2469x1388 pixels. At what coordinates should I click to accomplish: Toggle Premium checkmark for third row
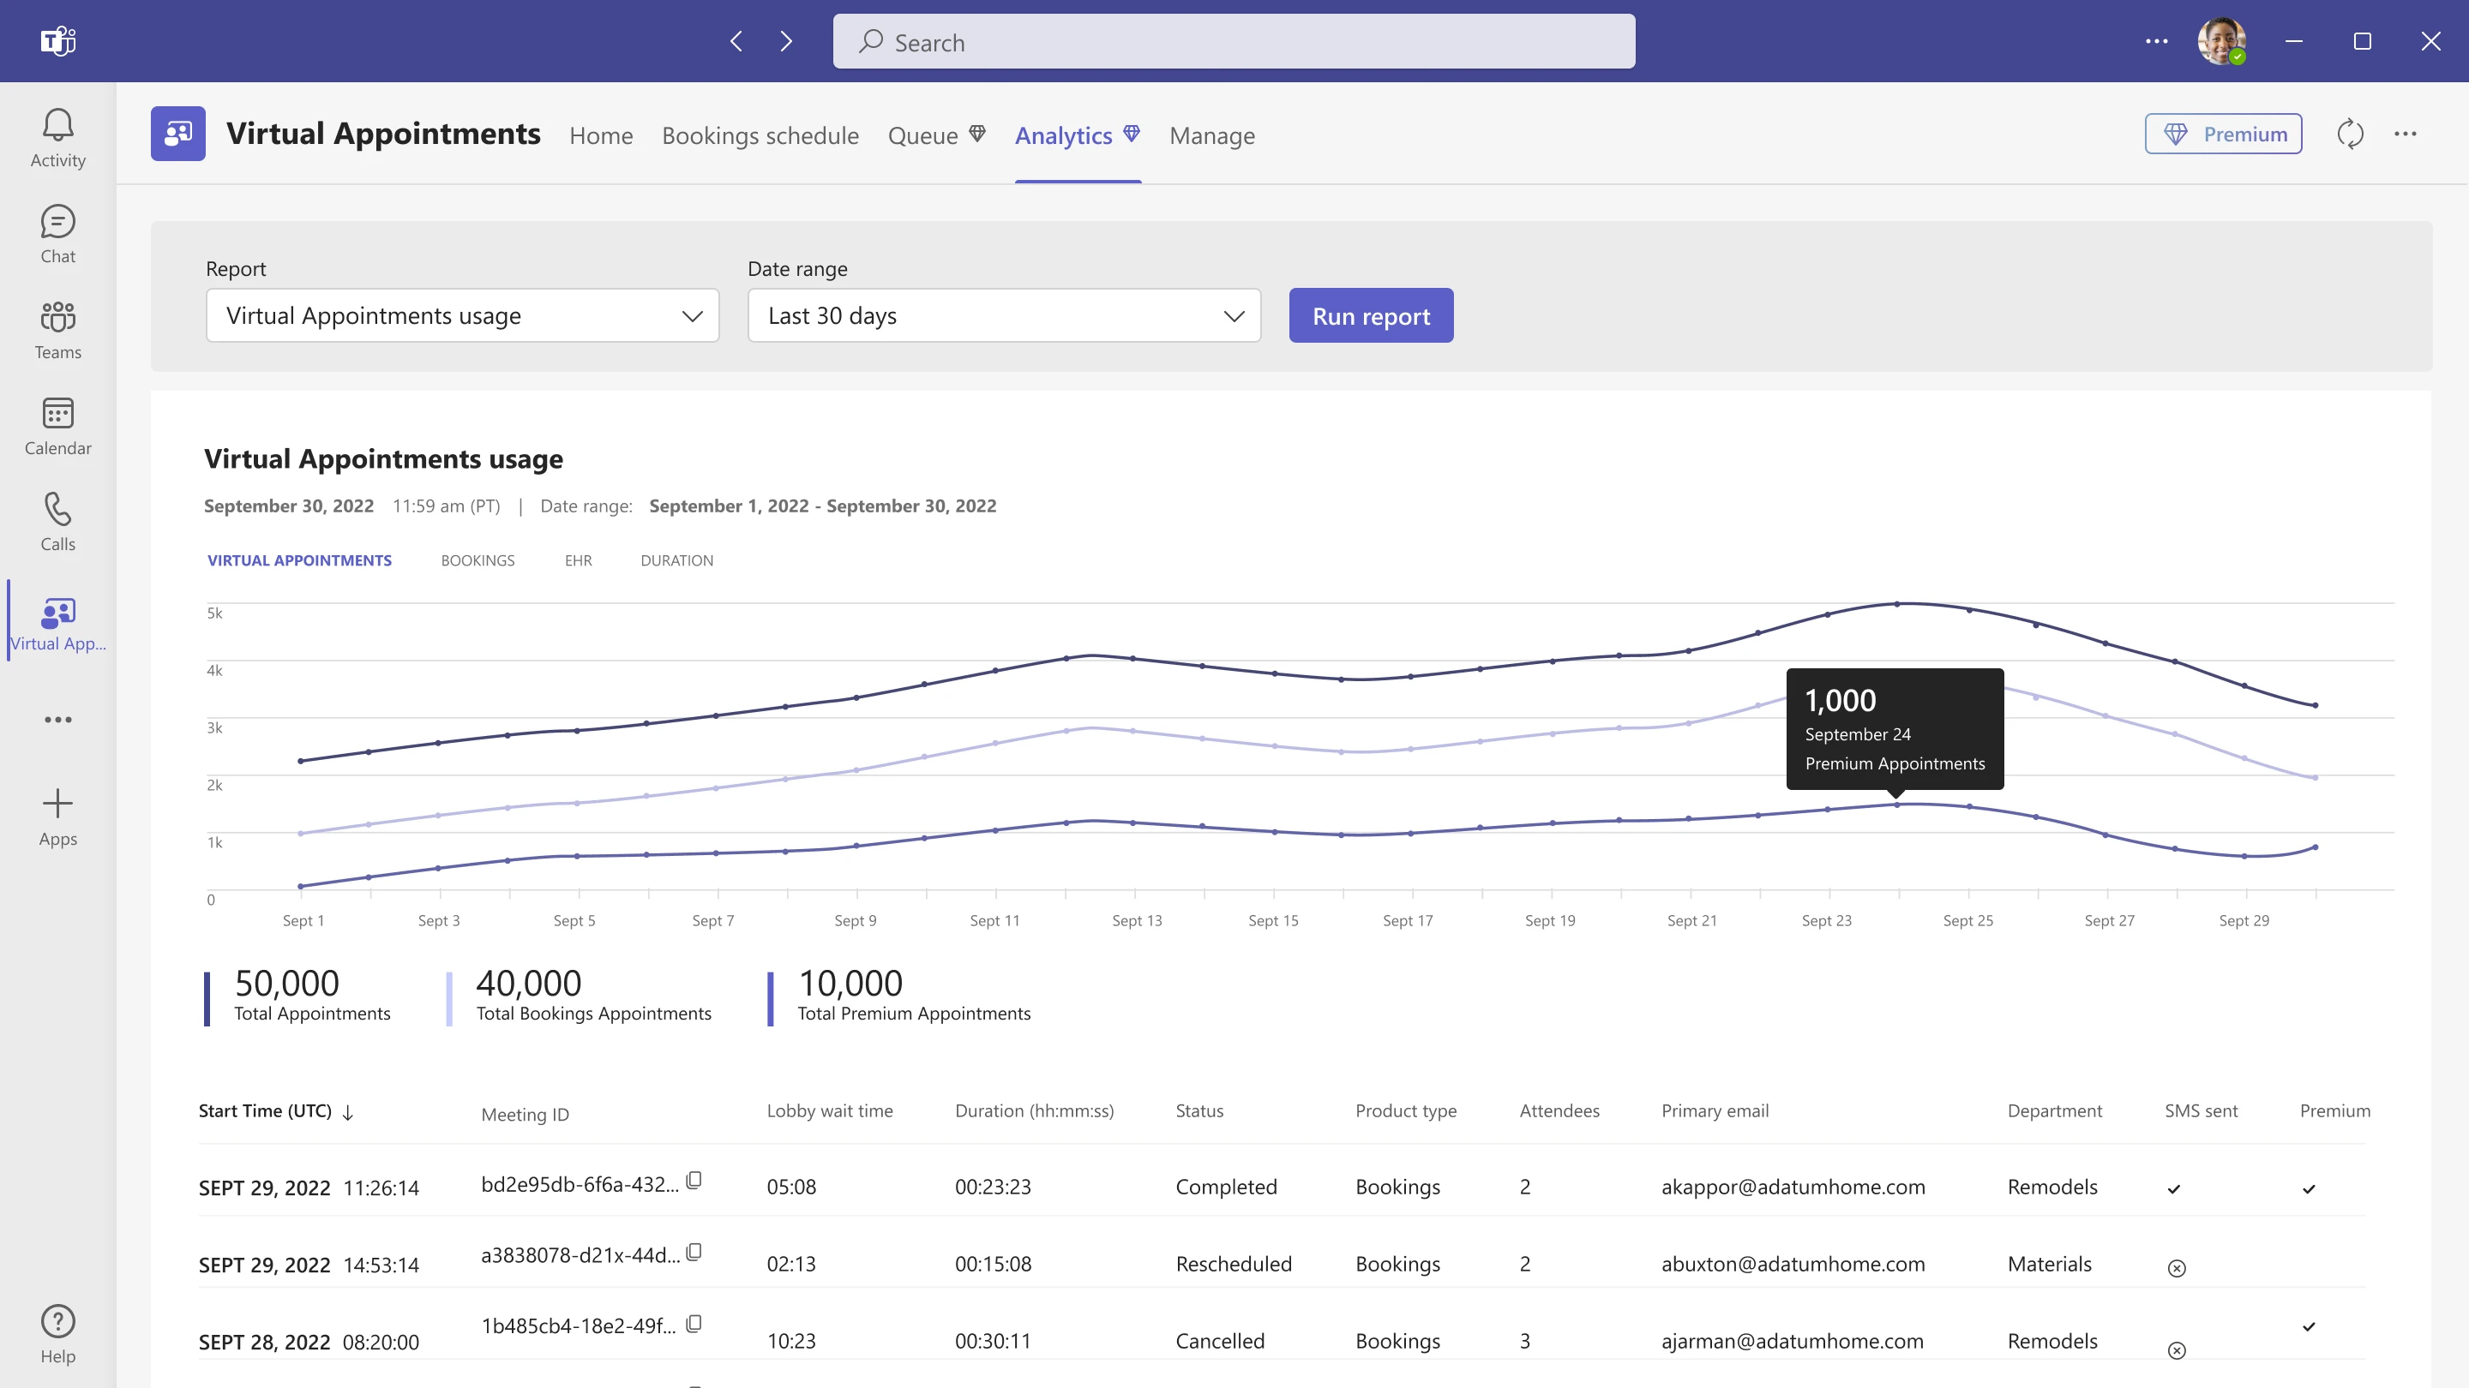2308,1327
